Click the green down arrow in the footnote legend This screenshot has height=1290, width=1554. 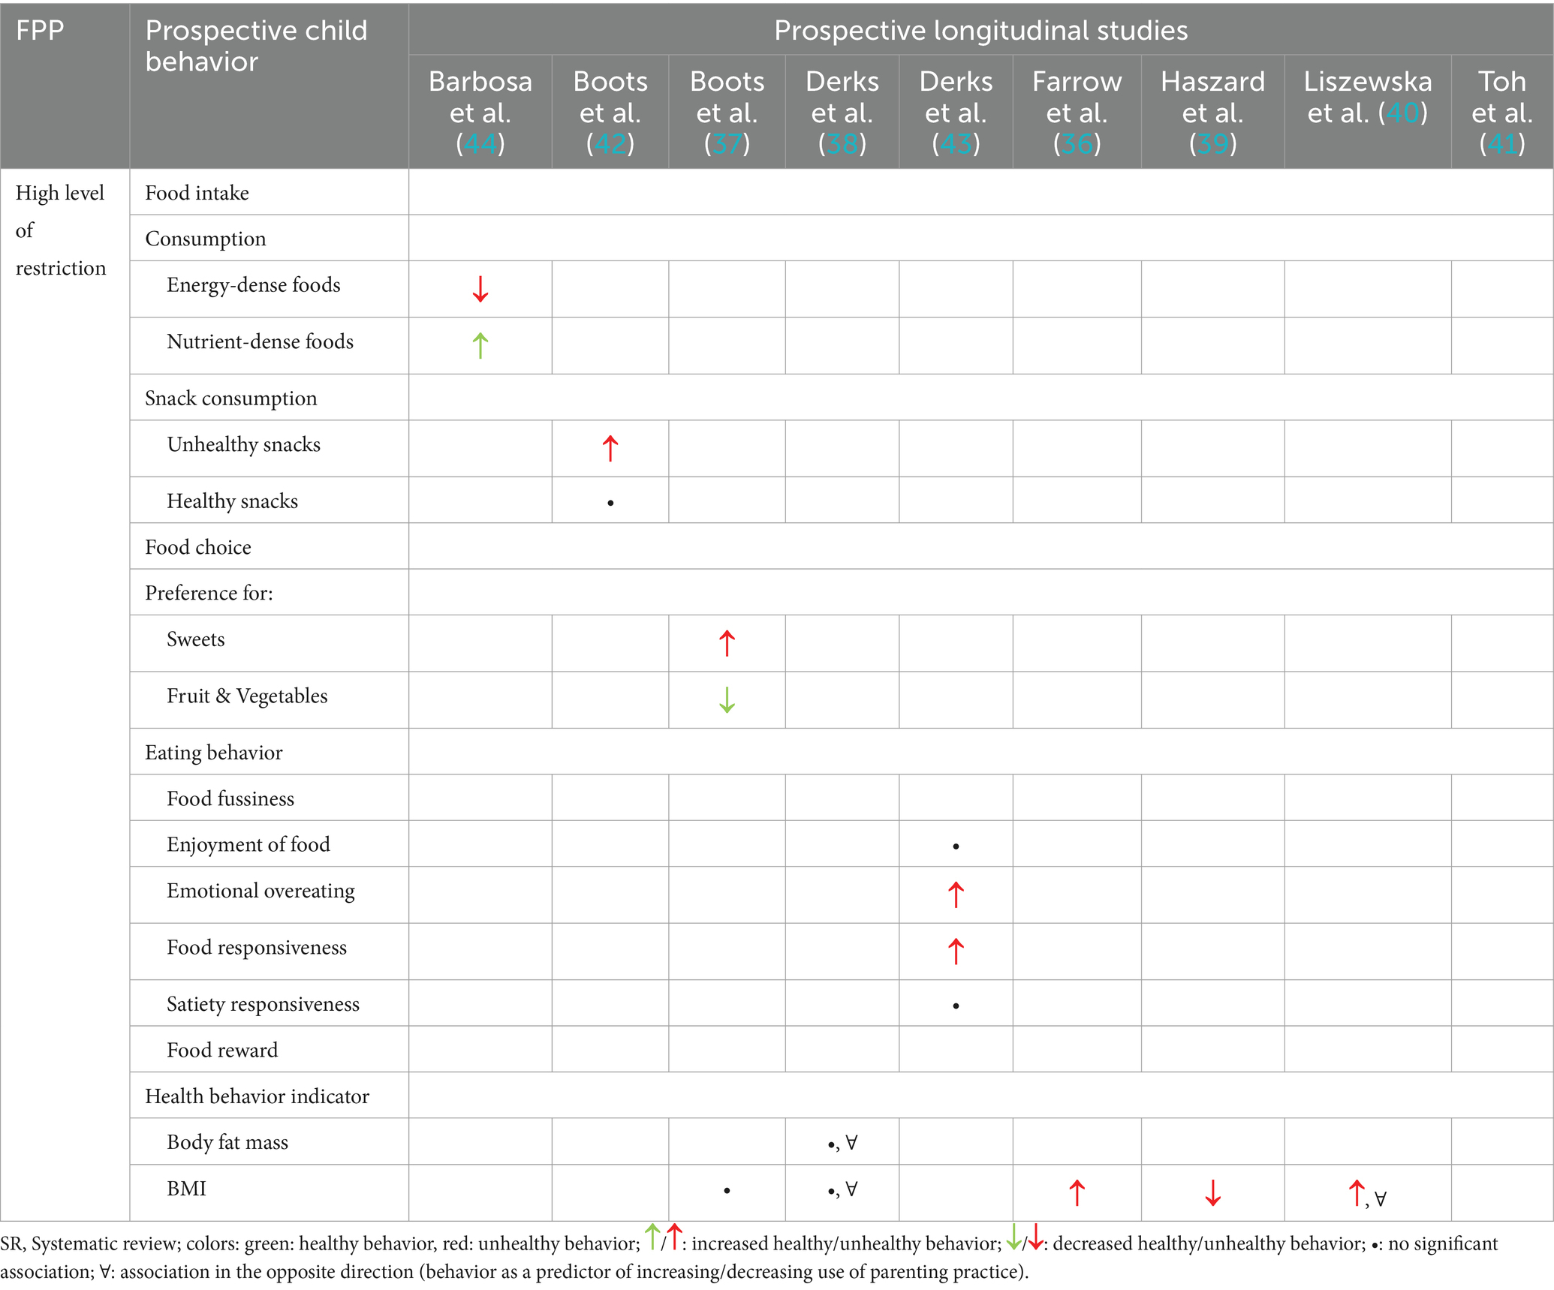click(x=1013, y=1237)
